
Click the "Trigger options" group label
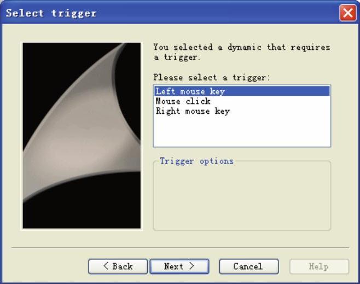pos(196,161)
